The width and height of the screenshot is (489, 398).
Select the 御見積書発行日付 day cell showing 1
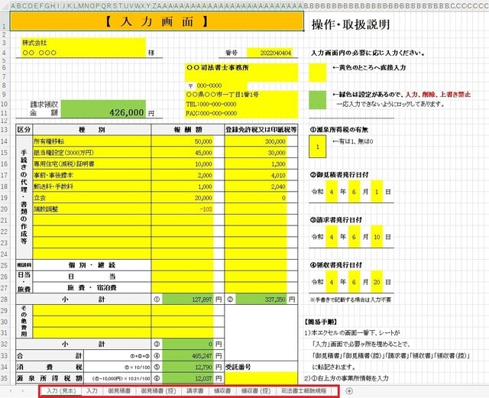click(x=377, y=192)
